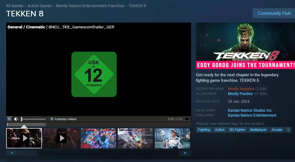Go to All Games breadcrumb
The width and height of the screenshot is (295, 162).
click(14, 6)
